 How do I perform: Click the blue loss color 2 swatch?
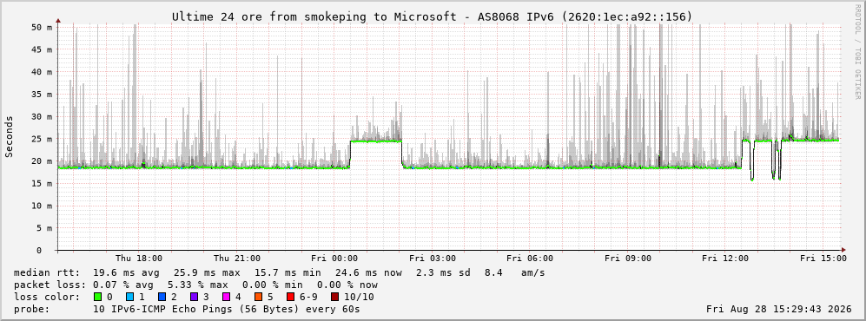[162, 297]
